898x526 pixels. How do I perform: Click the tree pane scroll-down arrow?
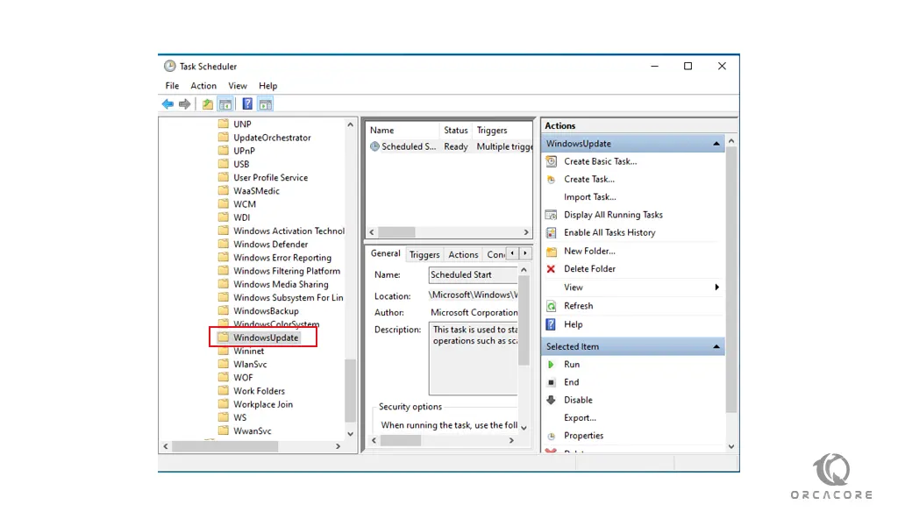point(351,435)
